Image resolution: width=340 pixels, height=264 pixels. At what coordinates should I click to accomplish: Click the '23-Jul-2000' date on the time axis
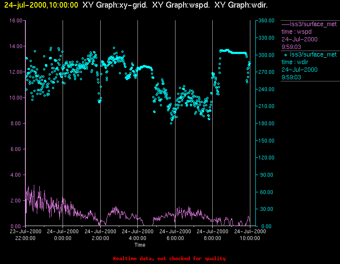tap(25, 232)
